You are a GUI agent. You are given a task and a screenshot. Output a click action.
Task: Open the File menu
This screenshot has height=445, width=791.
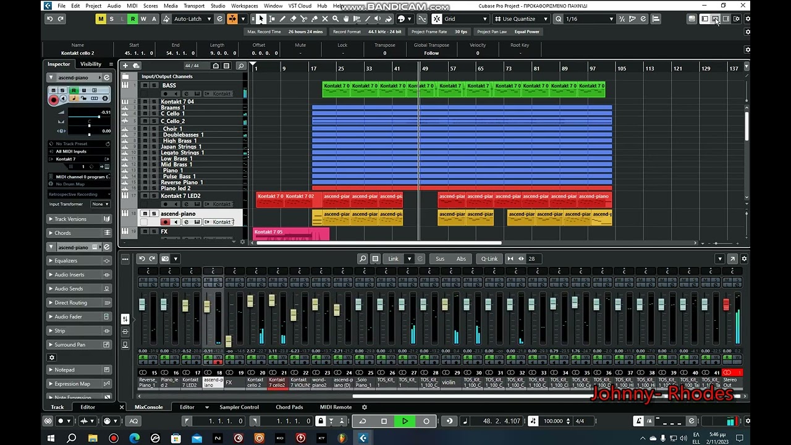coord(61,6)
